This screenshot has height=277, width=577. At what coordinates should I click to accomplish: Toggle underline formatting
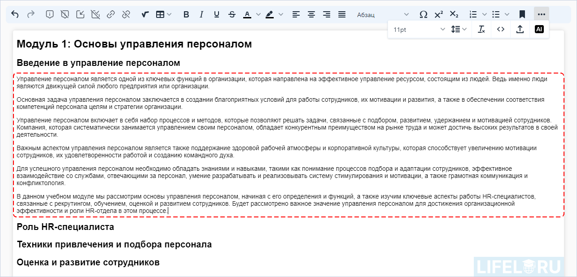tap(216, 14)
